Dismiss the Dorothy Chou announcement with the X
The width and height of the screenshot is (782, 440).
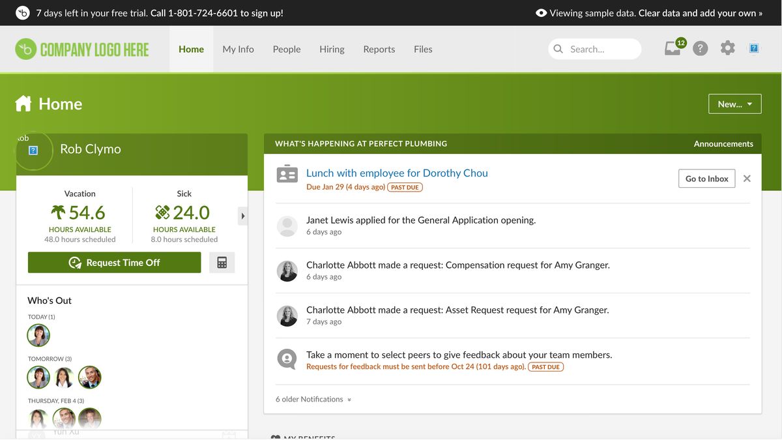point(747,178)
